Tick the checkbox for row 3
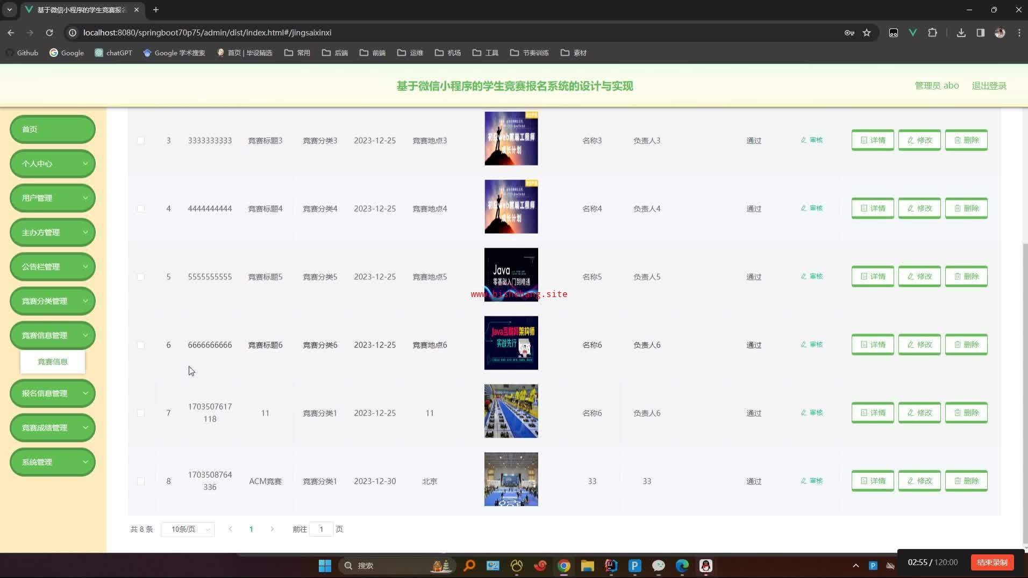 coord(141,141)
